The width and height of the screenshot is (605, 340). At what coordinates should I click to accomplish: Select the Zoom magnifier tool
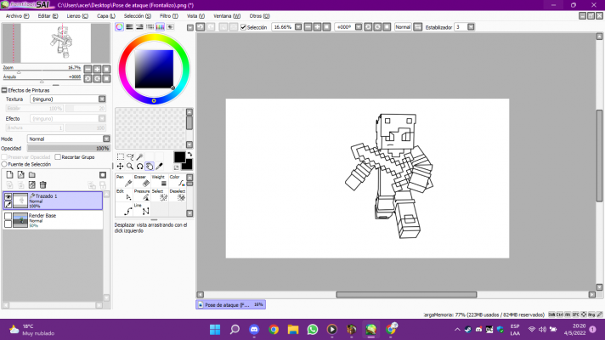[130, 167]
